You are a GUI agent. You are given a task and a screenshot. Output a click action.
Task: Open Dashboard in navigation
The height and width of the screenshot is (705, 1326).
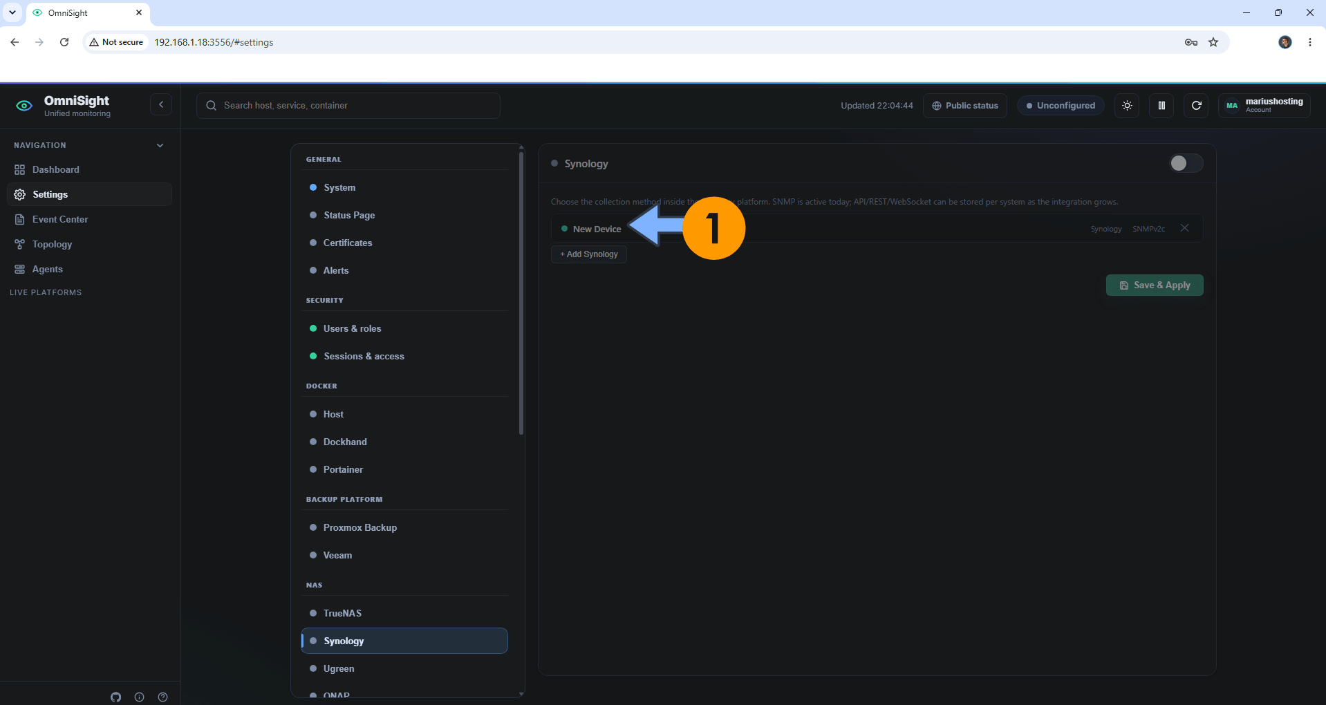(89, 169)
